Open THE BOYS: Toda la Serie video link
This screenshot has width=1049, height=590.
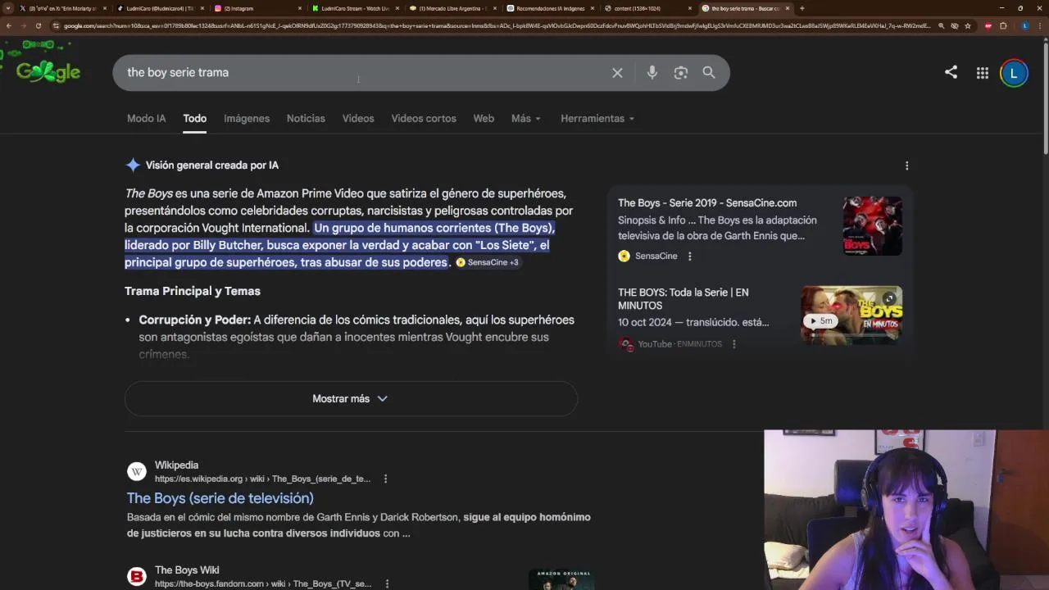coord(683,299)
